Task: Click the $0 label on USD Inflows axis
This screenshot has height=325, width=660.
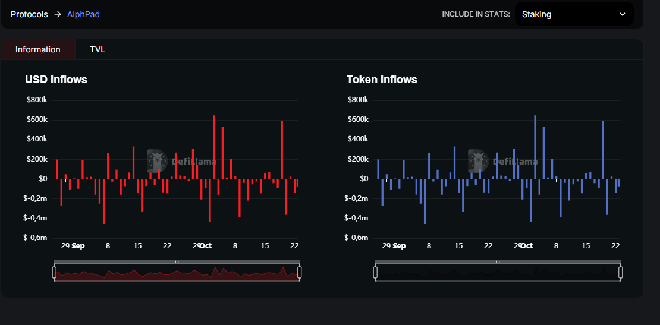Action: point(42,179)
